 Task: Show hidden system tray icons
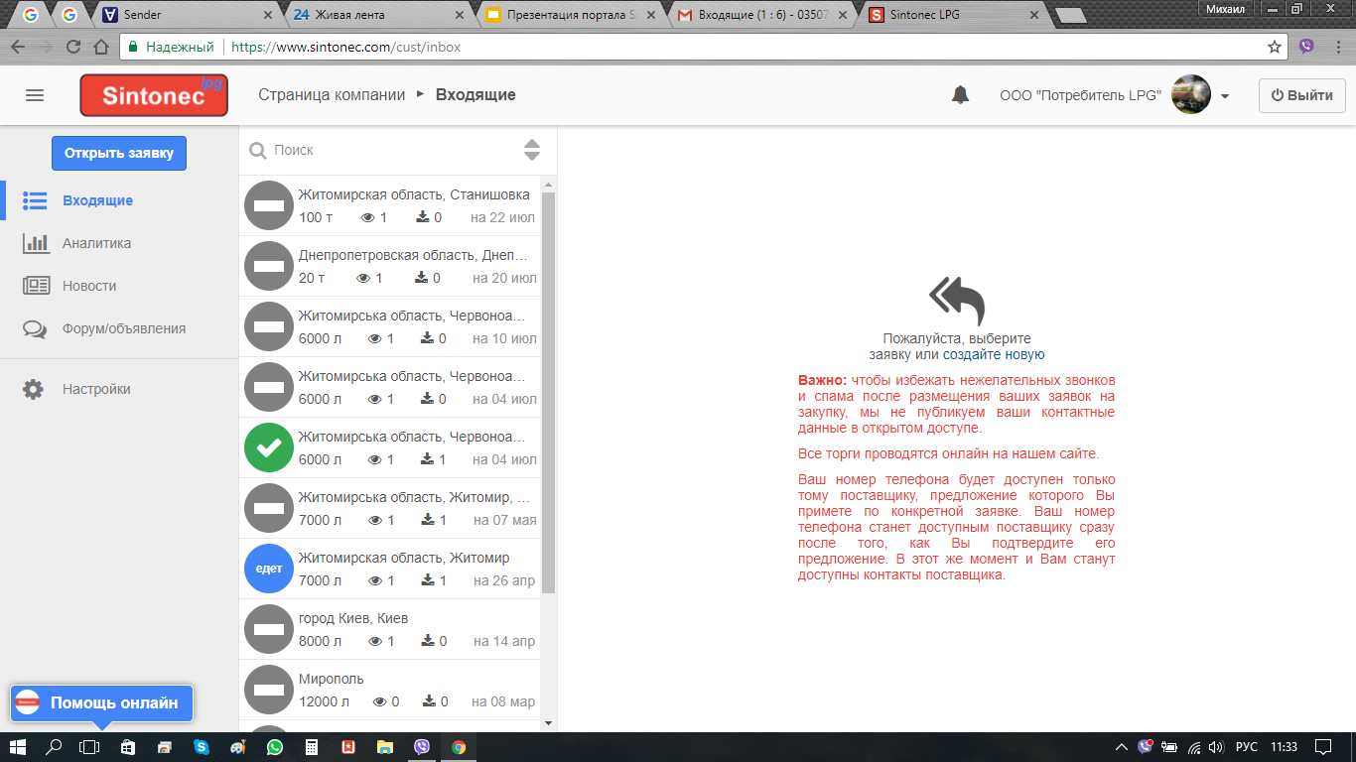(1121, 747)
